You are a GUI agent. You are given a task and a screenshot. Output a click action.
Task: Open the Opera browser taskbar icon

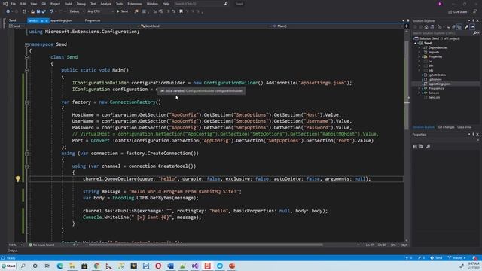[x=158, y=266]
